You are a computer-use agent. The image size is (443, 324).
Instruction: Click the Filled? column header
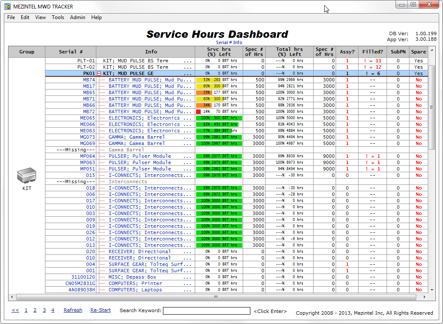[x=372, y=52]
